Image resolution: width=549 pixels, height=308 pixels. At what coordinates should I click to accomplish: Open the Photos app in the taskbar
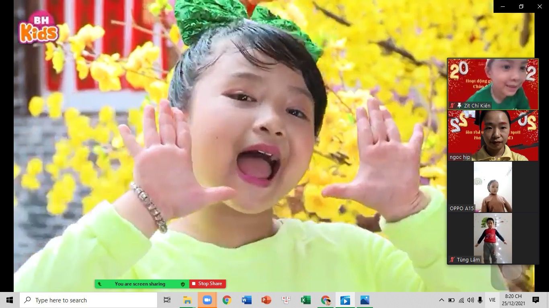(365, 300)
